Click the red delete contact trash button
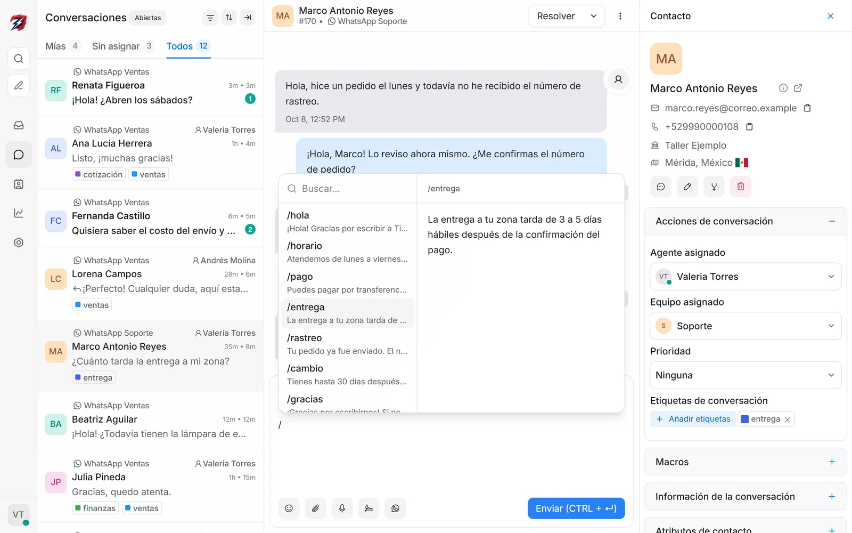 pos(741,187)
